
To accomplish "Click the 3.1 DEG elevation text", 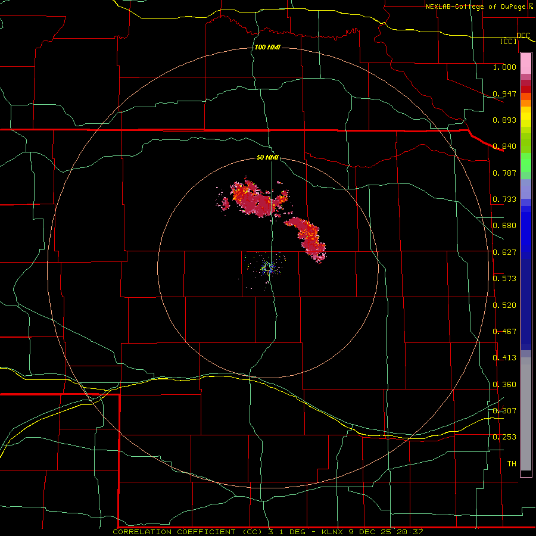I will 286,532.
